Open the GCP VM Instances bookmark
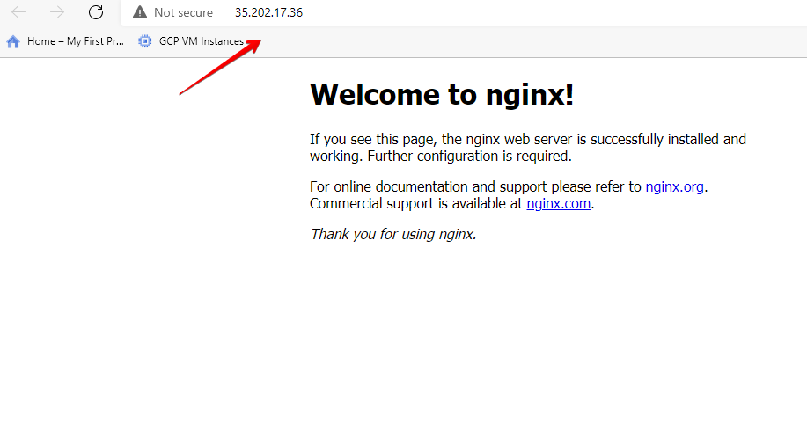Screen dimensions: 807x423 point(191,41)
